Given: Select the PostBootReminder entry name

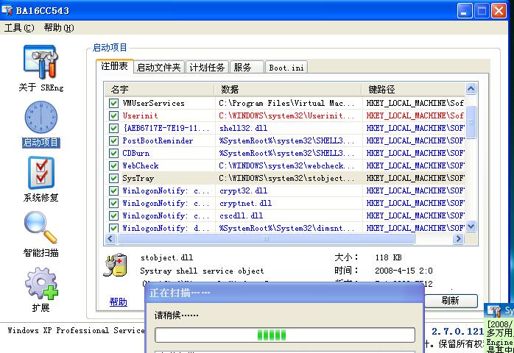Looking at the screenshot, I should click(x=158, y=140).
